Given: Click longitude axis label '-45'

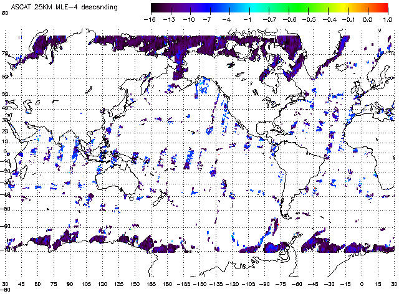Looking at the screenshot, I should coord(313,284).
